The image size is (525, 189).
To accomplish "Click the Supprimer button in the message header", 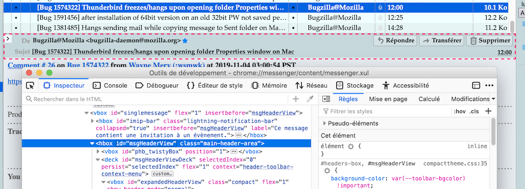I will (x=489, y=41).
